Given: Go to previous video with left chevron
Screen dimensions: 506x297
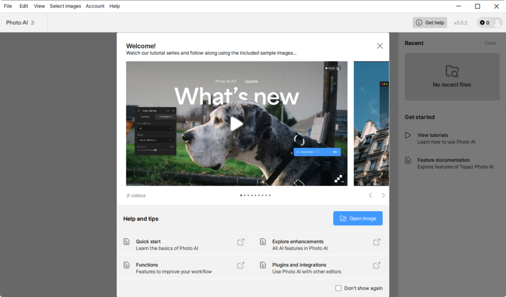Looking at the screenshot, I should tap(370, 195).
